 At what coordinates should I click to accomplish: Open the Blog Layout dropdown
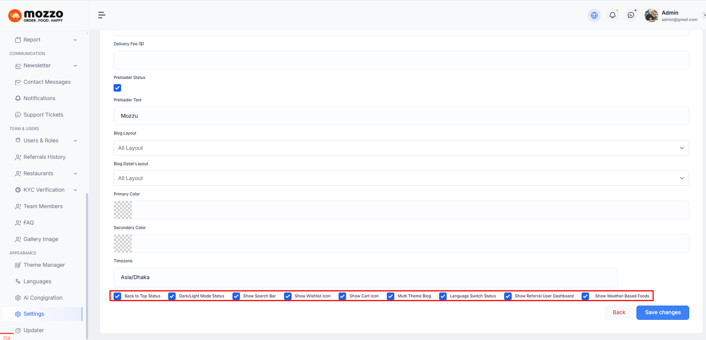tap(401, 148)
